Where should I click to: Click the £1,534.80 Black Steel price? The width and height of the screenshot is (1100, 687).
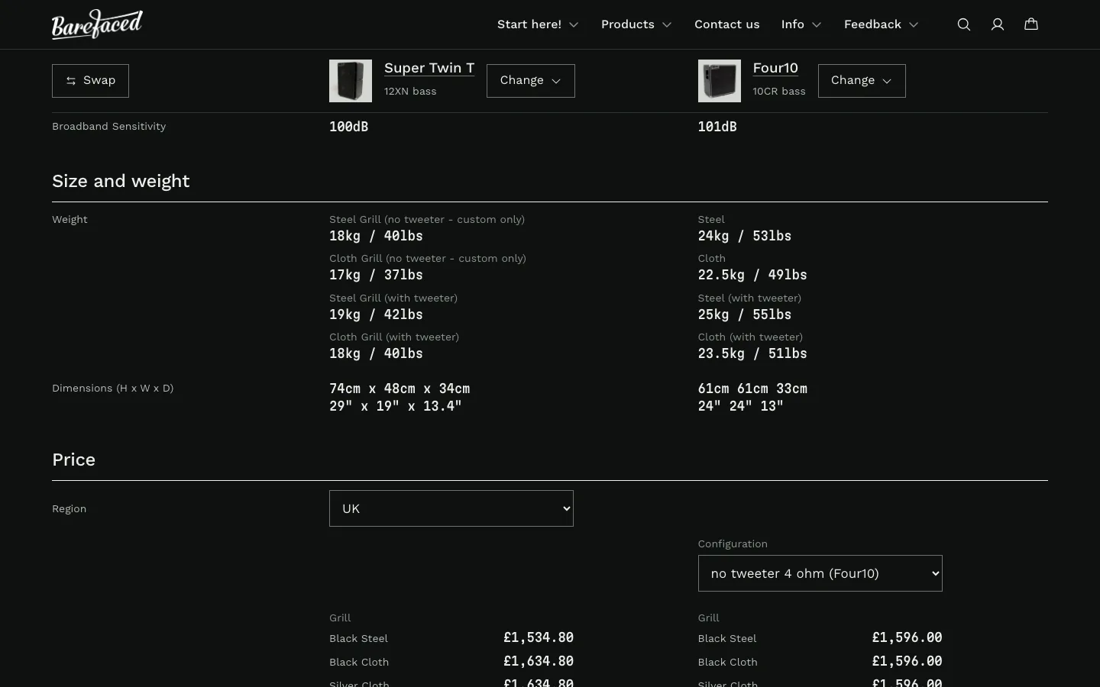click(539, 637)
